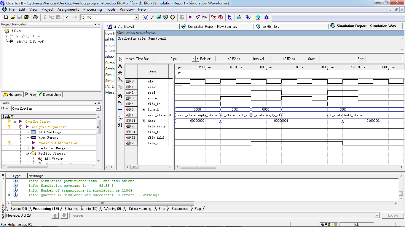The image size is (405, 227).
Task: Open the project name tb_fifo dropdown
Action: [136, 17]
